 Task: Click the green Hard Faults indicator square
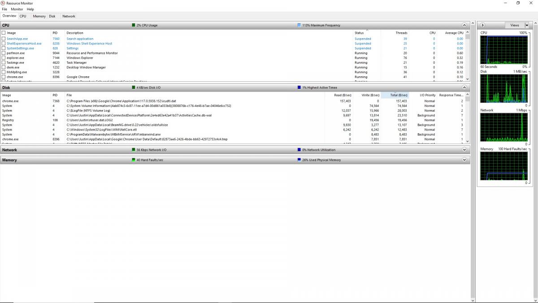[x=134, y=160]
